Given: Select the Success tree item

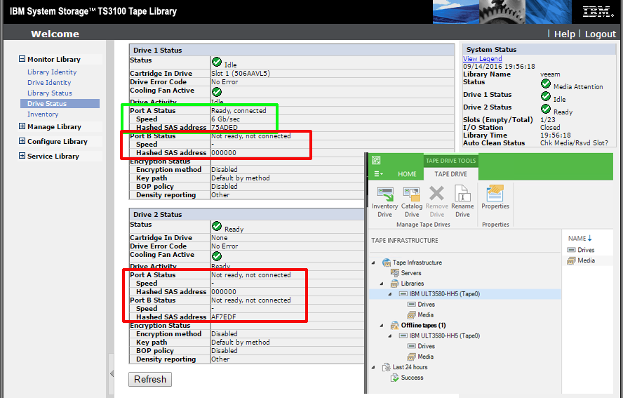Looking at the screenshot, I should click(407, 378).
